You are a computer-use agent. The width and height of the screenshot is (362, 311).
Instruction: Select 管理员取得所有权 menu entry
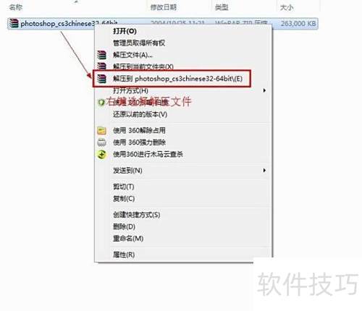tap(139, 43)
